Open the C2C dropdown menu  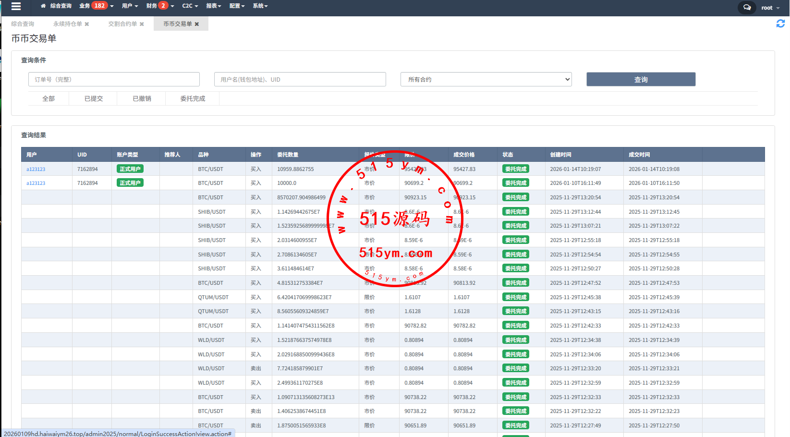(x=190, y=6)
